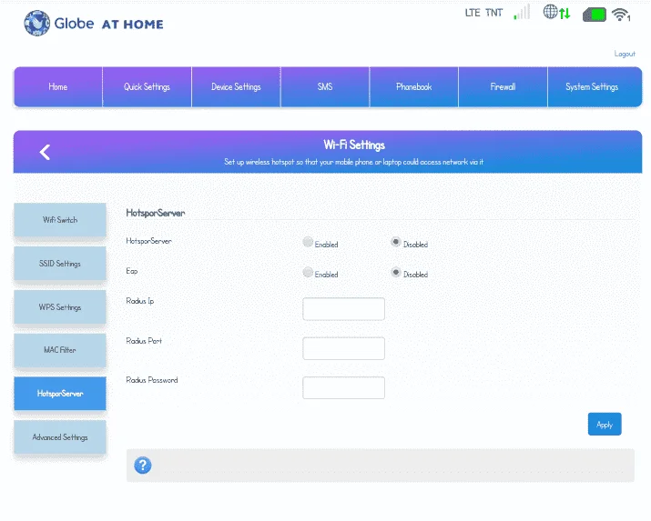Viewport: 651px width, 521px height.
Task: Open the Quick Settings tab
Action: [147, 86]
